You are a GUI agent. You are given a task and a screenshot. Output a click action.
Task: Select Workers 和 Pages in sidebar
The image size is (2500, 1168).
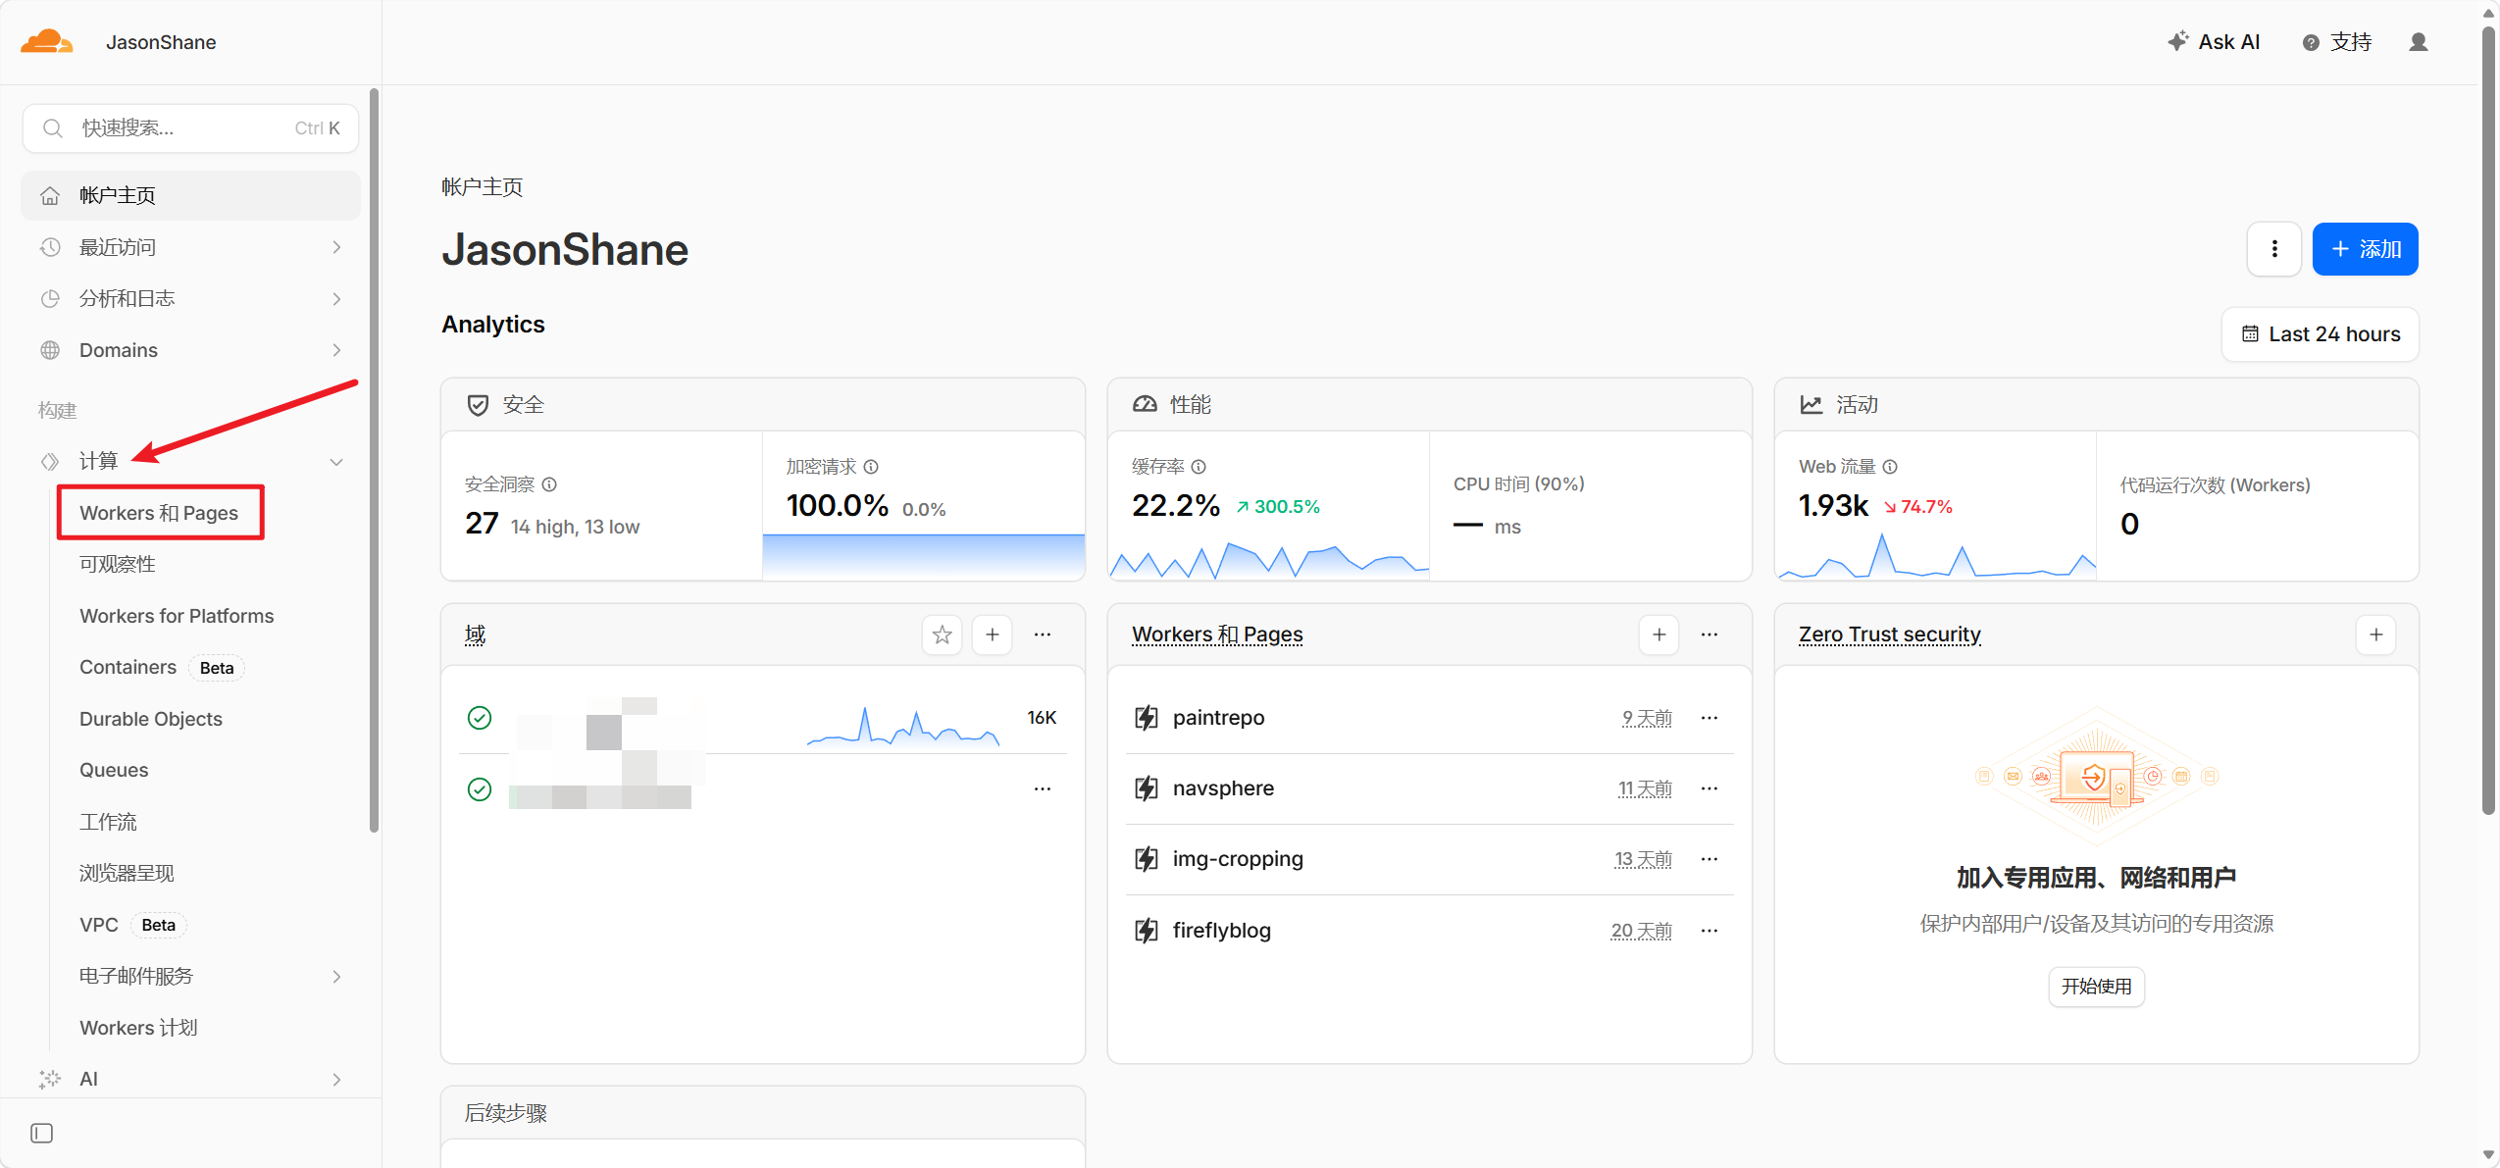(159, 513)
